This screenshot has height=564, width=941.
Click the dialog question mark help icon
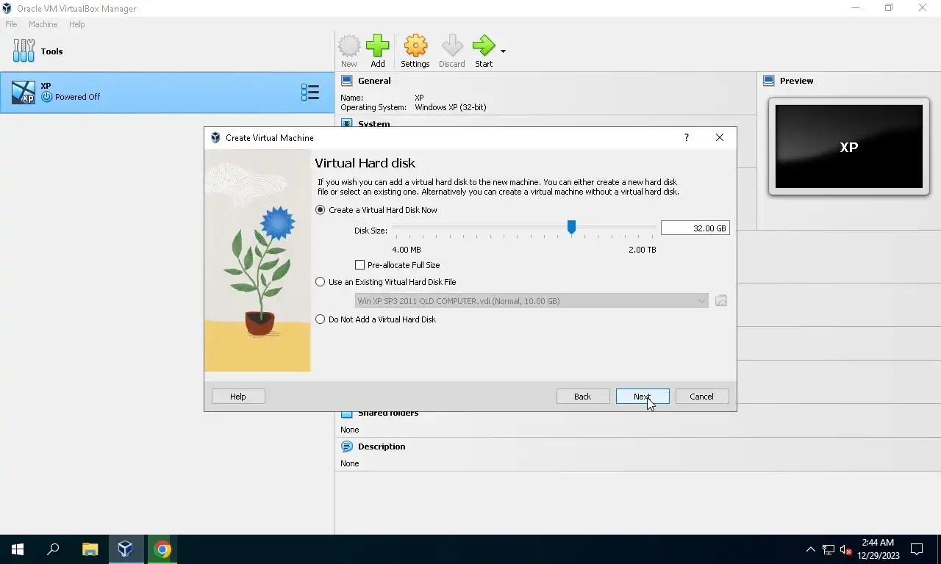pyautogui.click(x=687, y=137)
